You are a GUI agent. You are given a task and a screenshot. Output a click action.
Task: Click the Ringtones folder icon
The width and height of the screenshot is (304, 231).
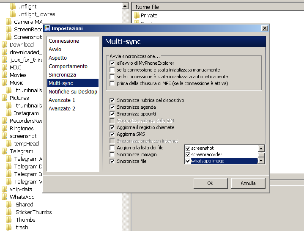(x=5, y=129)
